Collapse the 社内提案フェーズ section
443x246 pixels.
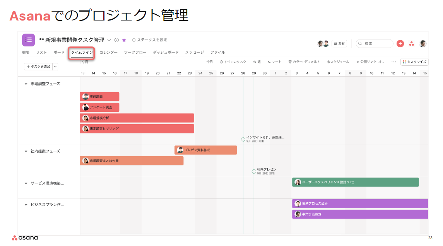(x=26, y=151)
